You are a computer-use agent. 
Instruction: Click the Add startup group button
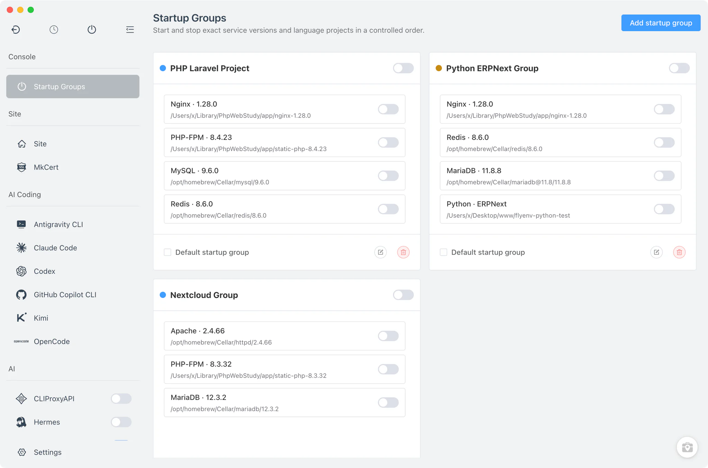pos(661,23)
